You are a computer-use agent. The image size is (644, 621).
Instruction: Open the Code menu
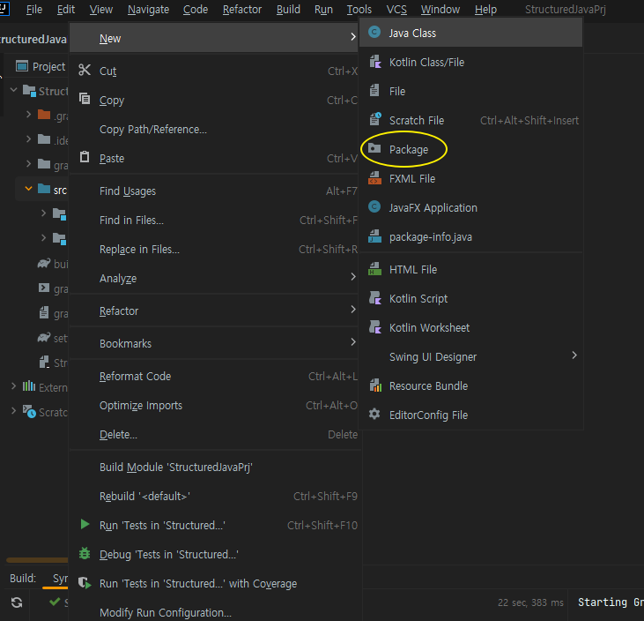[196, 10]
